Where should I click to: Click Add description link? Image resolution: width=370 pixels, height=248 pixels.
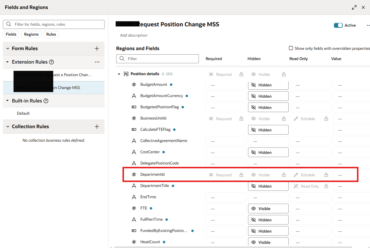point(134,35)
